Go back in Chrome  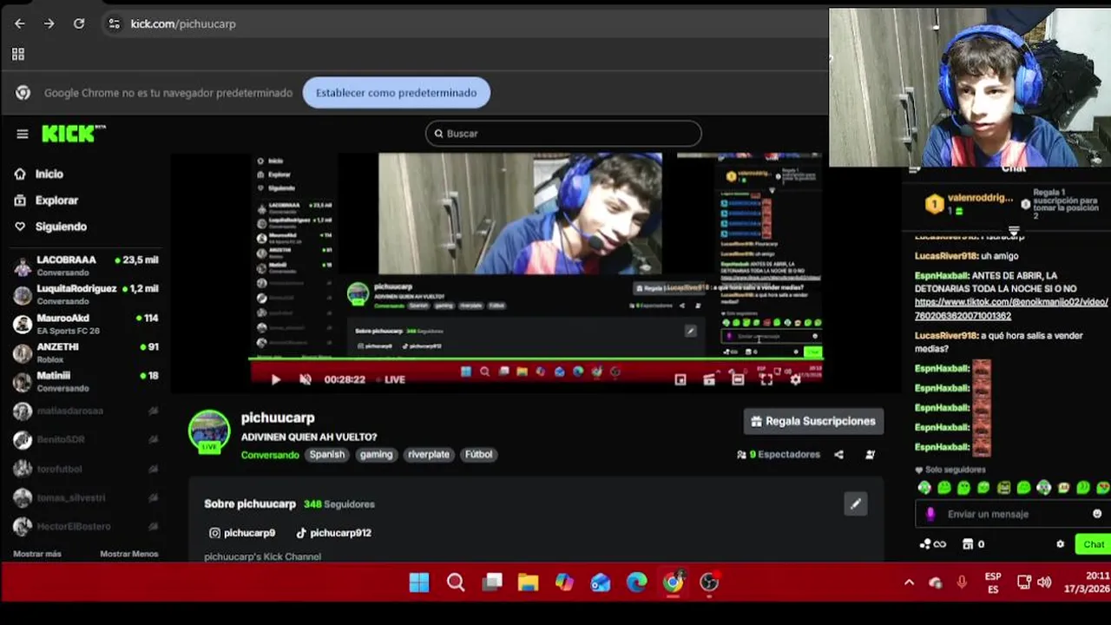(20, 23)
